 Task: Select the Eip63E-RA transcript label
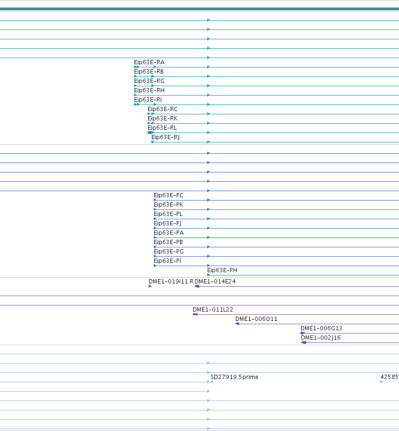coord(149,62)
